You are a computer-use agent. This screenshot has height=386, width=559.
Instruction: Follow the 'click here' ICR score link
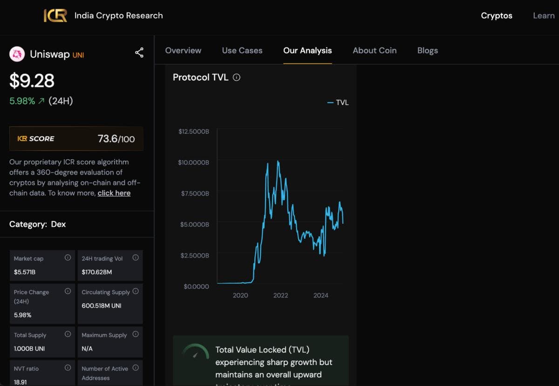tap(114, 193)
